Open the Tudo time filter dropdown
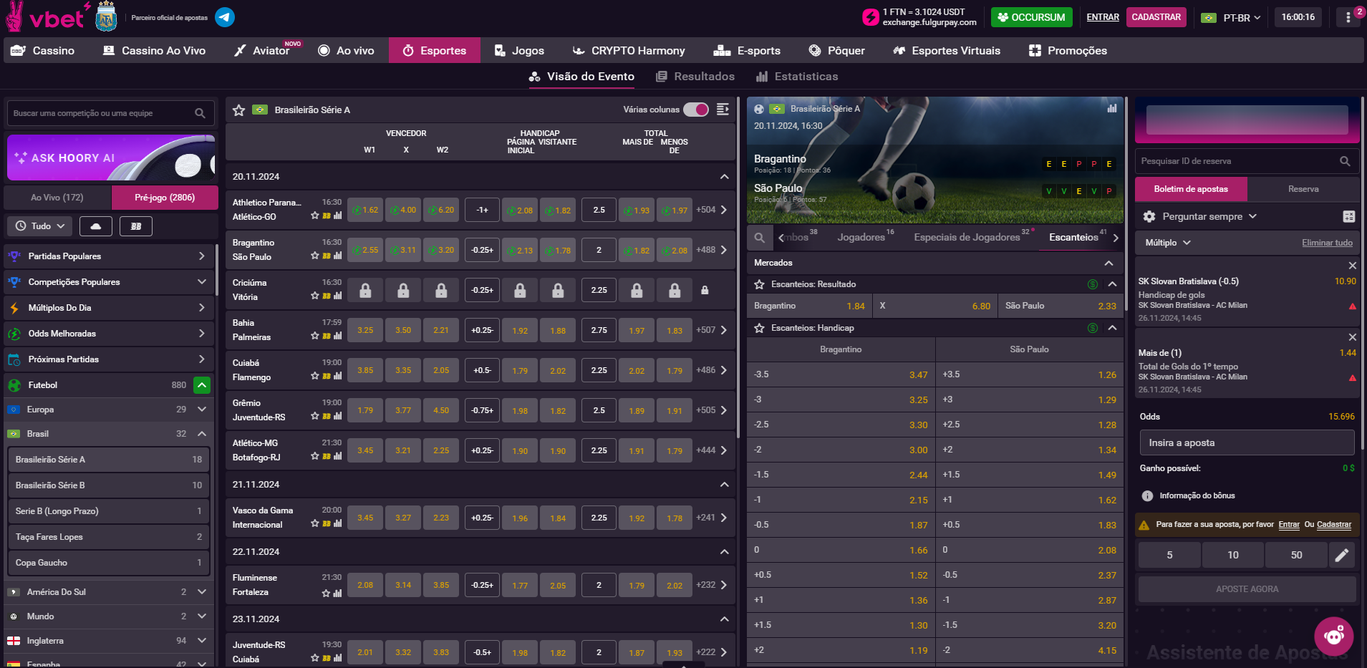The height and width of the screenshot is (668, 1367). tap(40, 226)
